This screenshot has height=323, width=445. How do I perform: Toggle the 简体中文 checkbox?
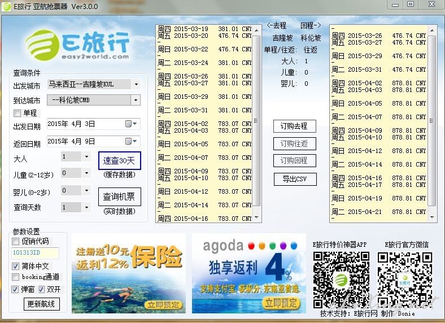[15, 266]
